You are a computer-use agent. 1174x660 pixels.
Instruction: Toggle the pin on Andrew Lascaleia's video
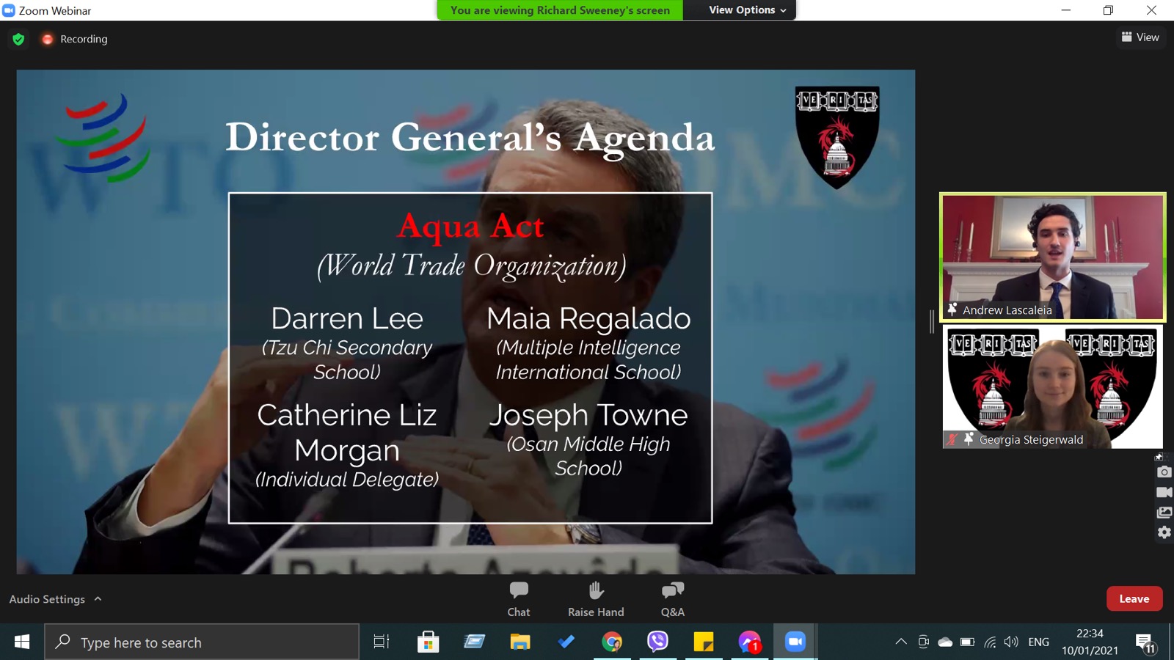pos(952,309)
